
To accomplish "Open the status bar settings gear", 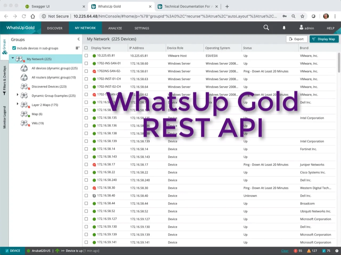I will pyautogui.click(x=337, y=251).
